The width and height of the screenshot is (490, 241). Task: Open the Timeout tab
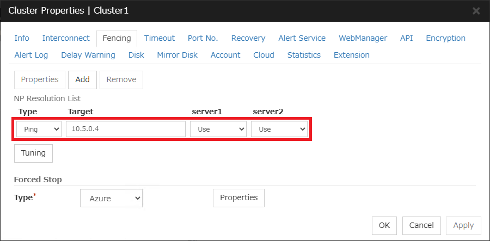pos(160,38)
